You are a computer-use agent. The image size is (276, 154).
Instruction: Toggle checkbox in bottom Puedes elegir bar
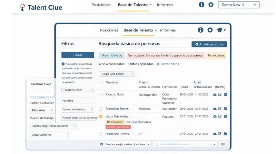101,144
